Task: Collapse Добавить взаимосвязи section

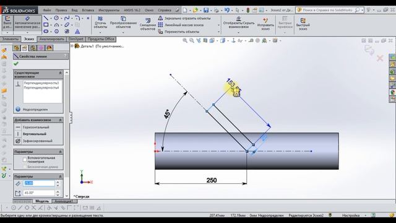Action: [x=61, y=120]
